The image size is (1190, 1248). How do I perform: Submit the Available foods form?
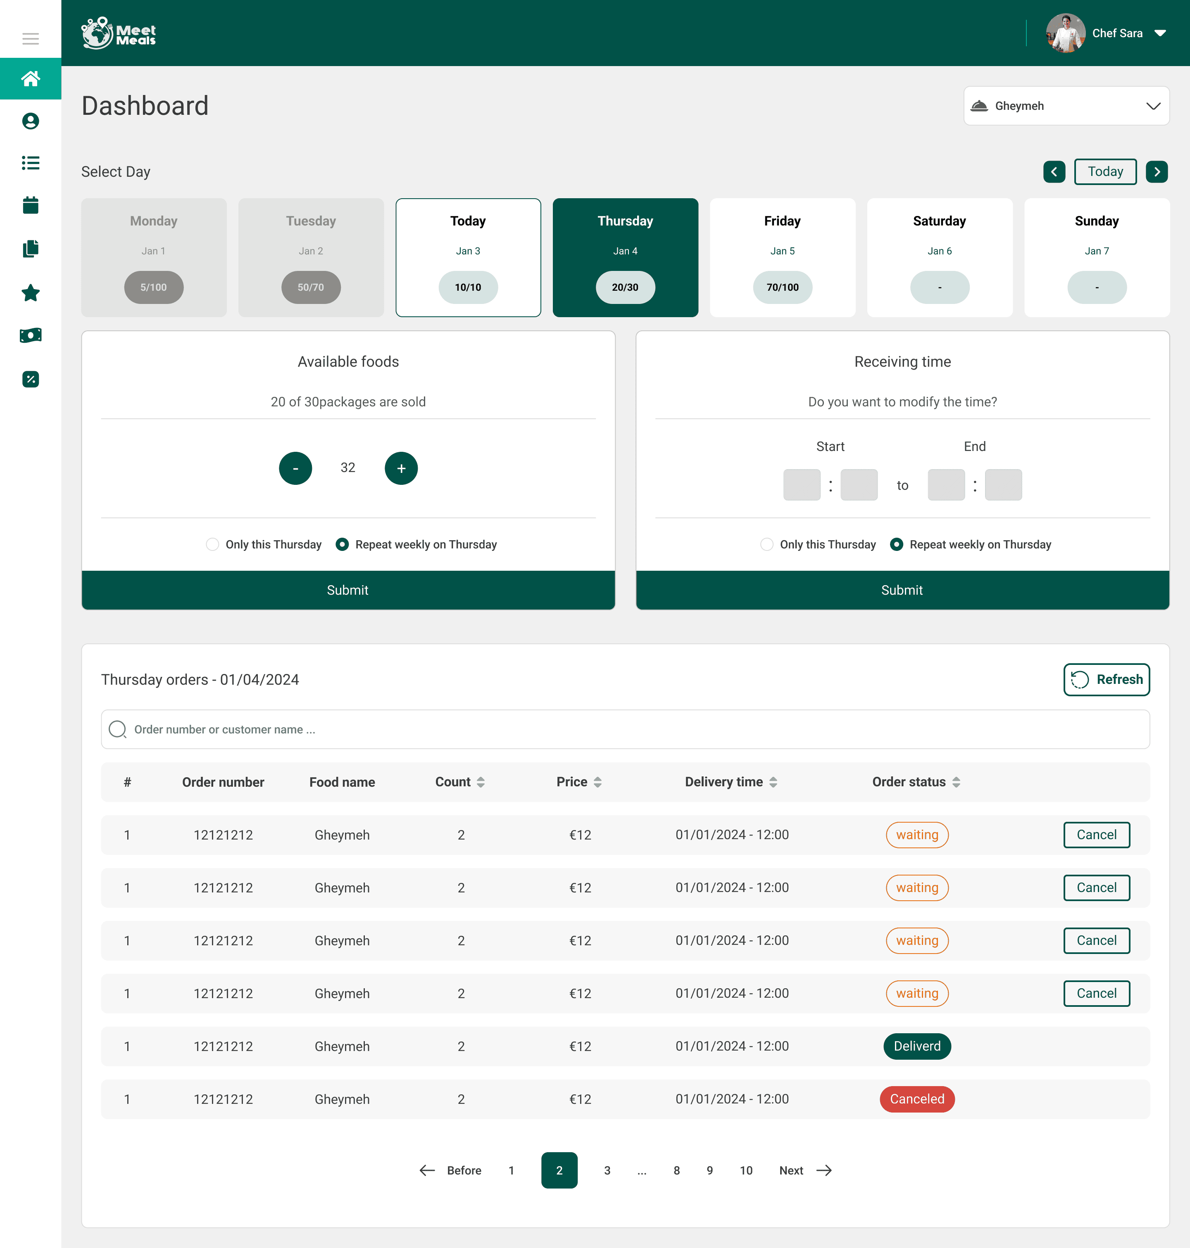(x=347, y=590)
